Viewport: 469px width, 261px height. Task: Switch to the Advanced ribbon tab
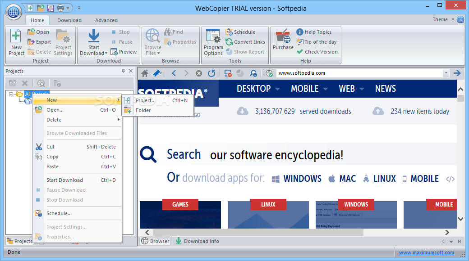point(106,20)
